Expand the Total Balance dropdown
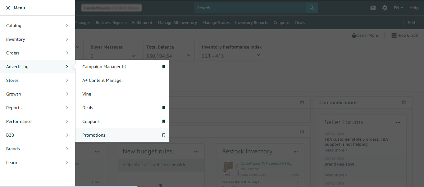The image size is (424, 187). (189, 55)
